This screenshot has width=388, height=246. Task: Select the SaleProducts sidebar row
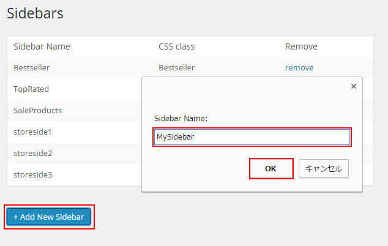37,110
